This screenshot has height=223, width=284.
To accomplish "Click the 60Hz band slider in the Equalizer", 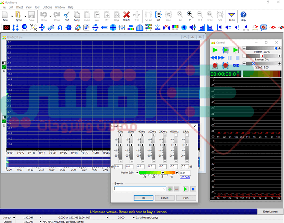I will click(x=120, y=148).
